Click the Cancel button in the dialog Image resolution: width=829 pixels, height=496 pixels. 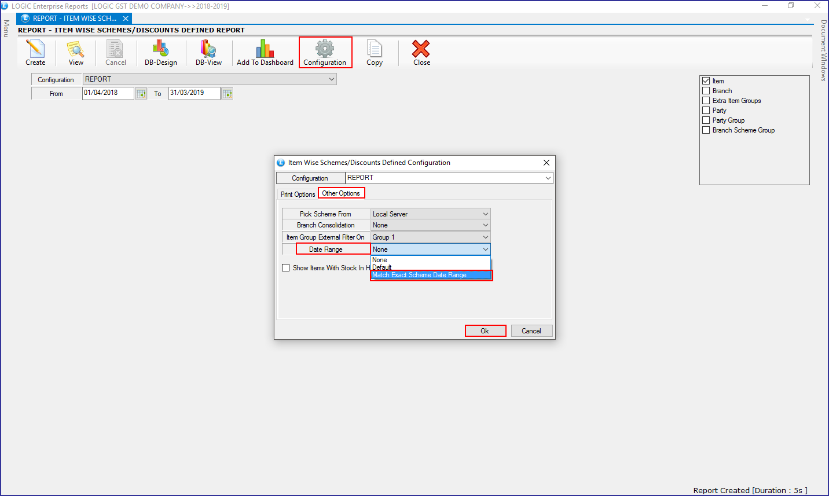coord(531,331)
